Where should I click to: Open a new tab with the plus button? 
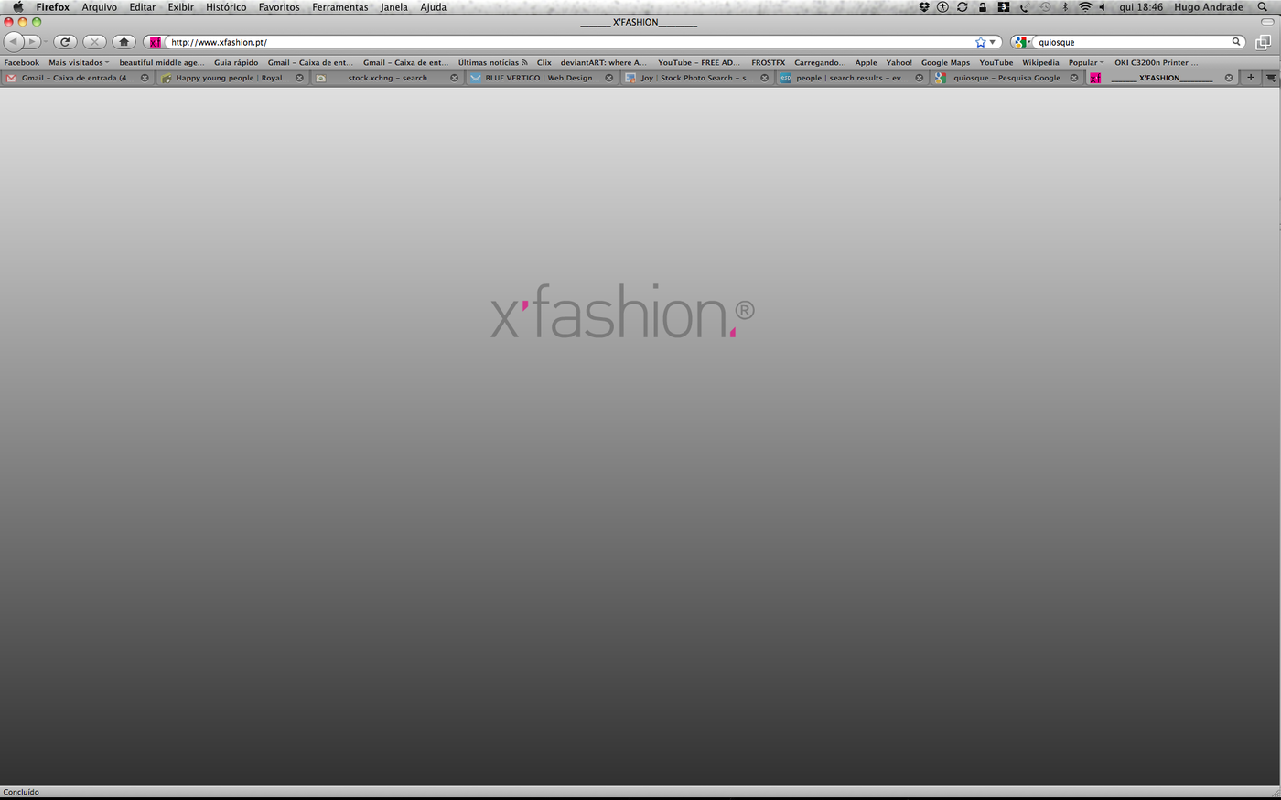[x=1251, y=78]
